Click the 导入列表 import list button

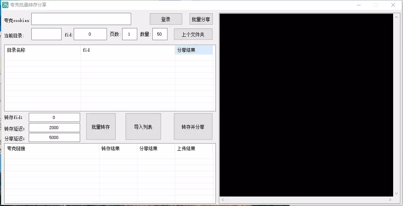pyautogui.click(x=143, y=126)
